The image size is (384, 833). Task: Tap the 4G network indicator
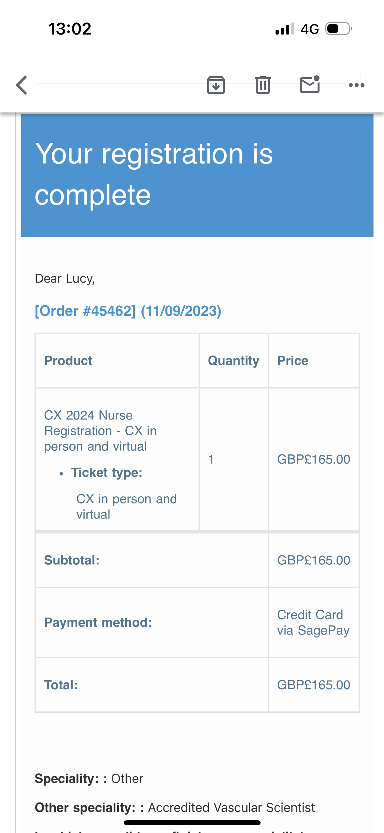309,29
